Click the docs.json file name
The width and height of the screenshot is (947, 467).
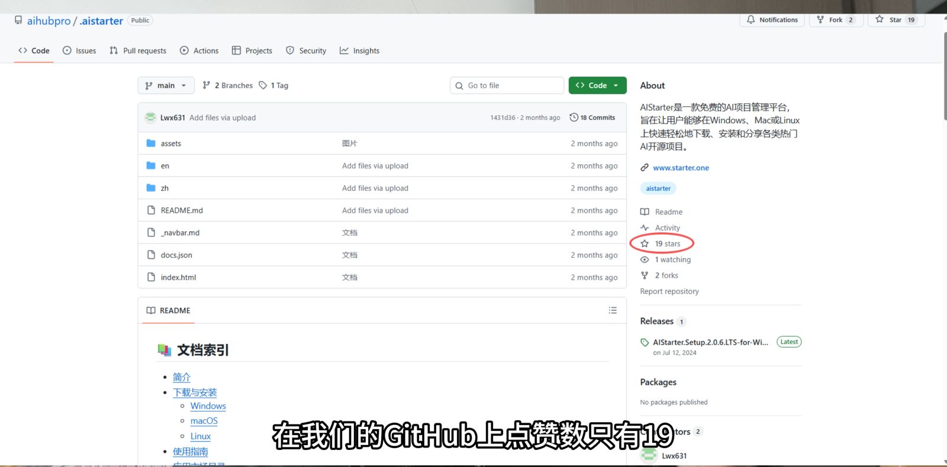point(176,255)
